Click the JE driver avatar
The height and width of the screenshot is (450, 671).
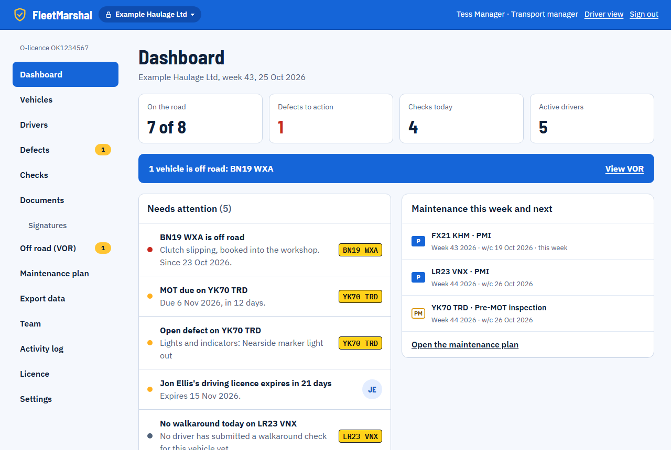[x=372, y=390]
